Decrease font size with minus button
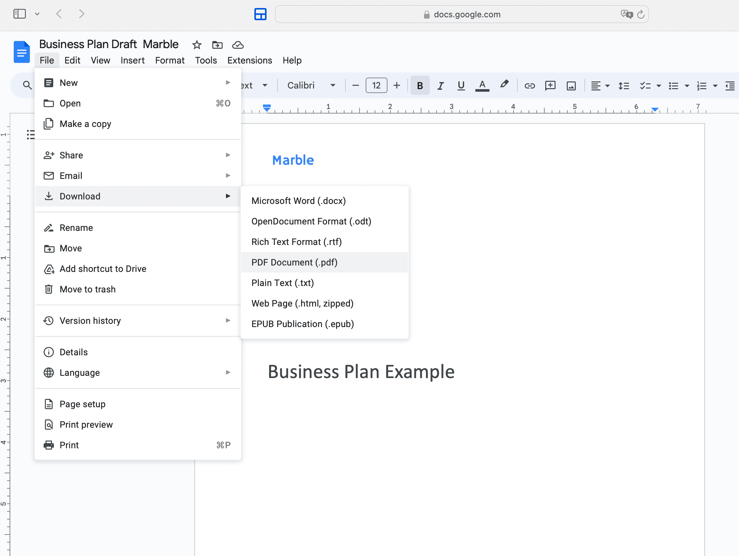Image resolution: width=739 pixels, height=556 pixels. 355,85
